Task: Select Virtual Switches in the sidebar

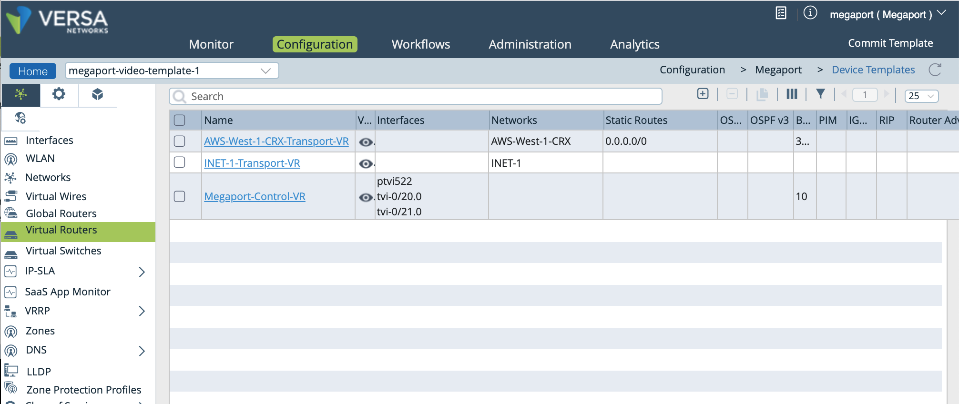Action: 63,251
